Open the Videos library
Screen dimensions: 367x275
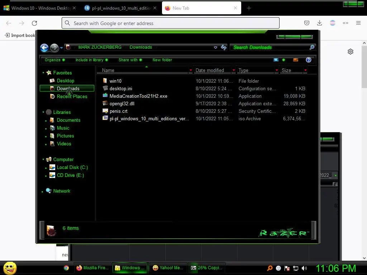click(x=64, y=144)
